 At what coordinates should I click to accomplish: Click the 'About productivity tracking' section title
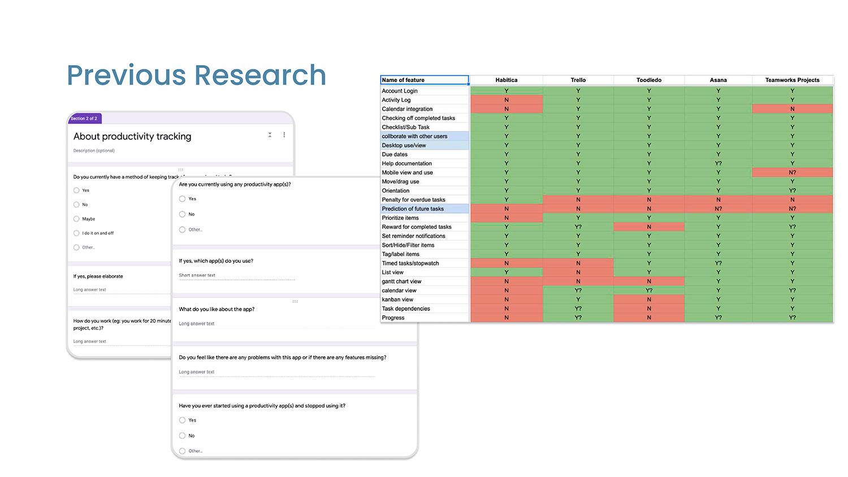click(132, 136)
